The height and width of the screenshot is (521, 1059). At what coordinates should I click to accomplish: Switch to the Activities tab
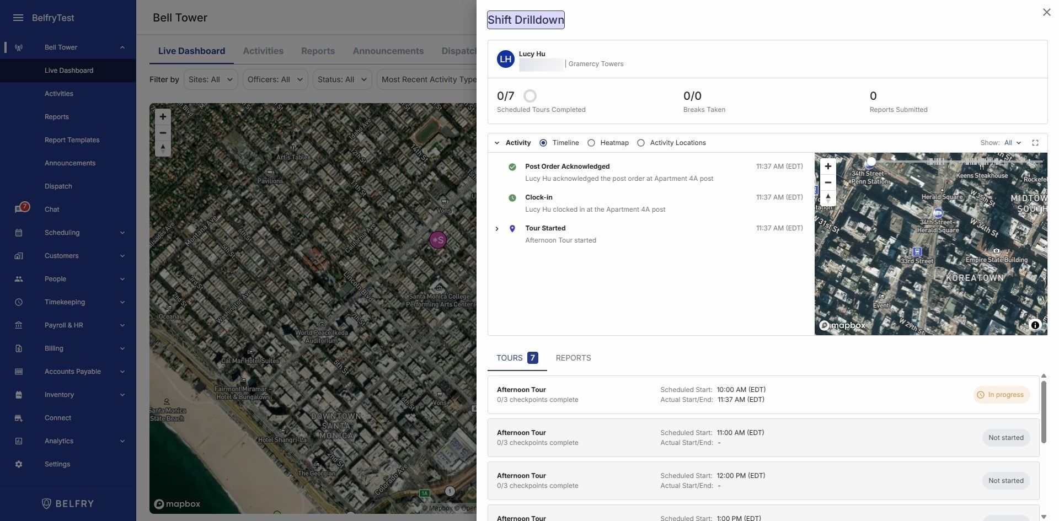click(263, 51)
